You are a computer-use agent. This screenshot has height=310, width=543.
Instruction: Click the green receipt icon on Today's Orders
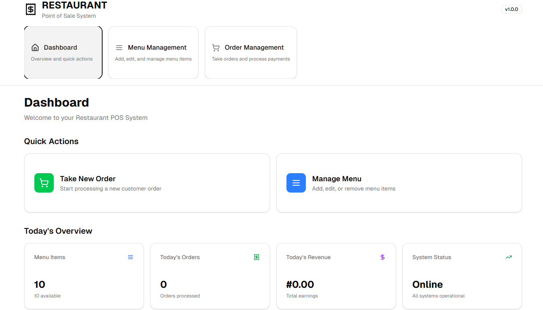257,257
